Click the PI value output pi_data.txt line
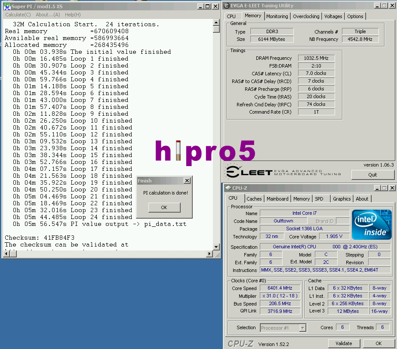This screenshot has height=349, width=397. pos(100,224)
